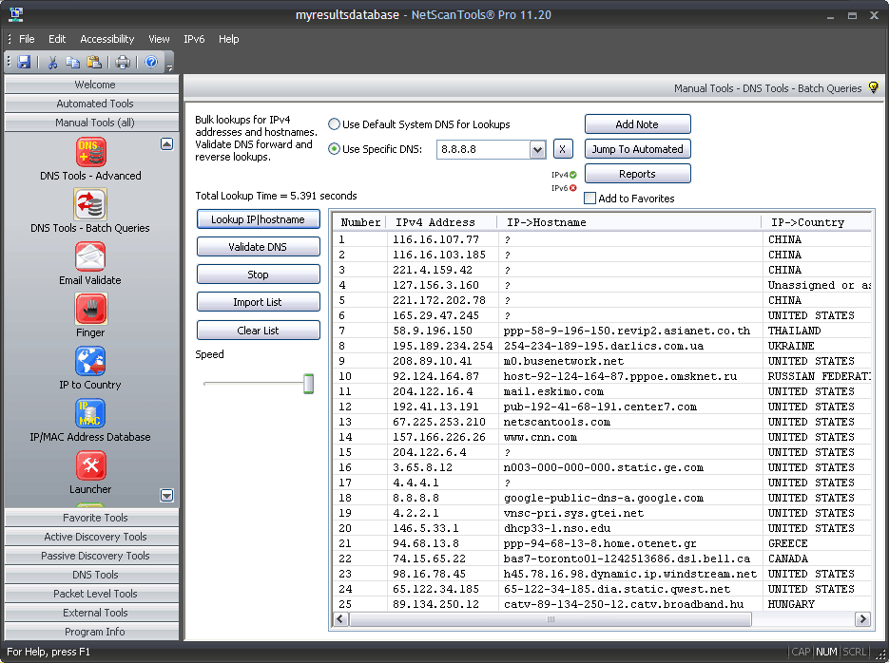Screen dimensions: 889x663
Task: Click the Clear List button
Action: click(x=258, y=331)
